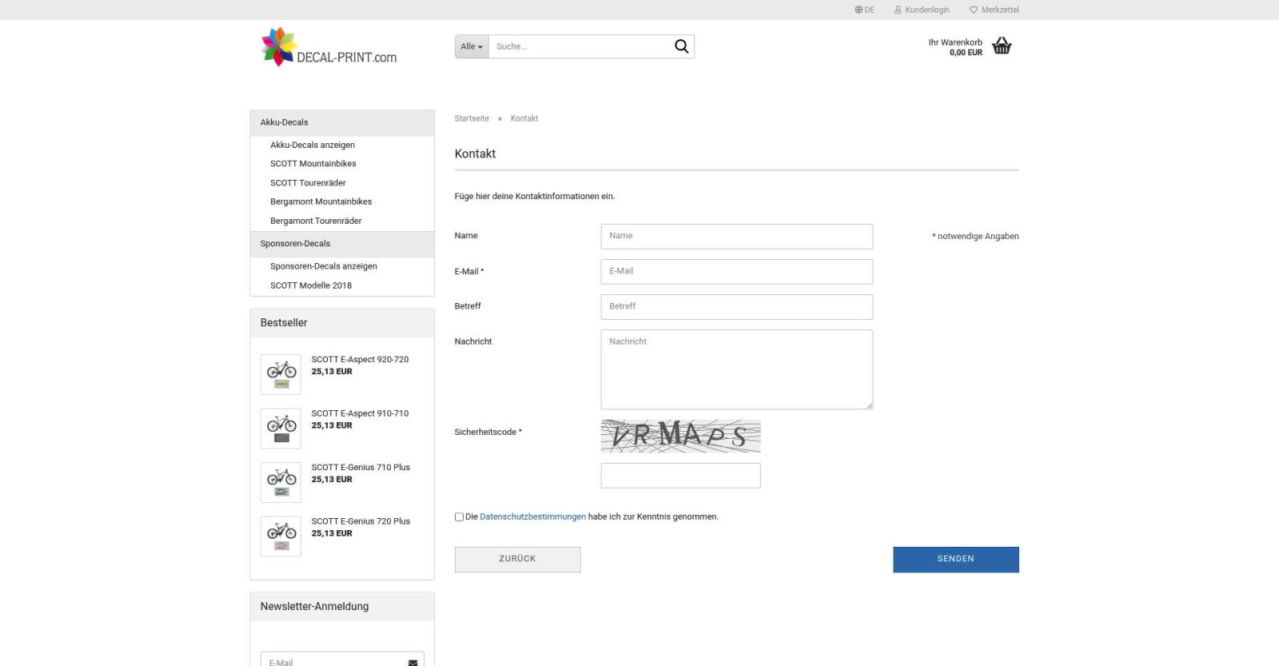The width and height of the screenshot is (1279, 666).
Task: Open the shopping cart basket icon
Action: 1001,46
